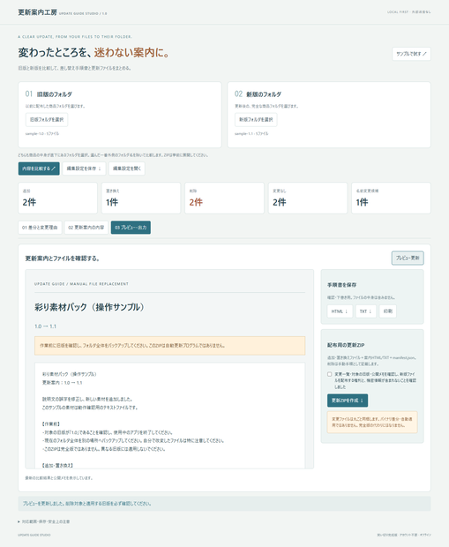Click the 内容を比較する compare button
Viewport: 449px width, 547px height.
click(39, 169)
